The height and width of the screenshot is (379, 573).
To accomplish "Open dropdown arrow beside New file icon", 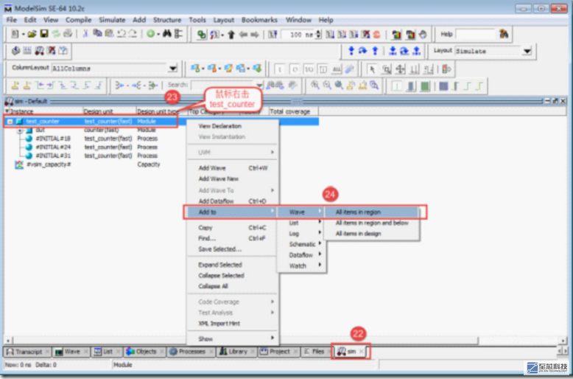I will tap(23, 35).
